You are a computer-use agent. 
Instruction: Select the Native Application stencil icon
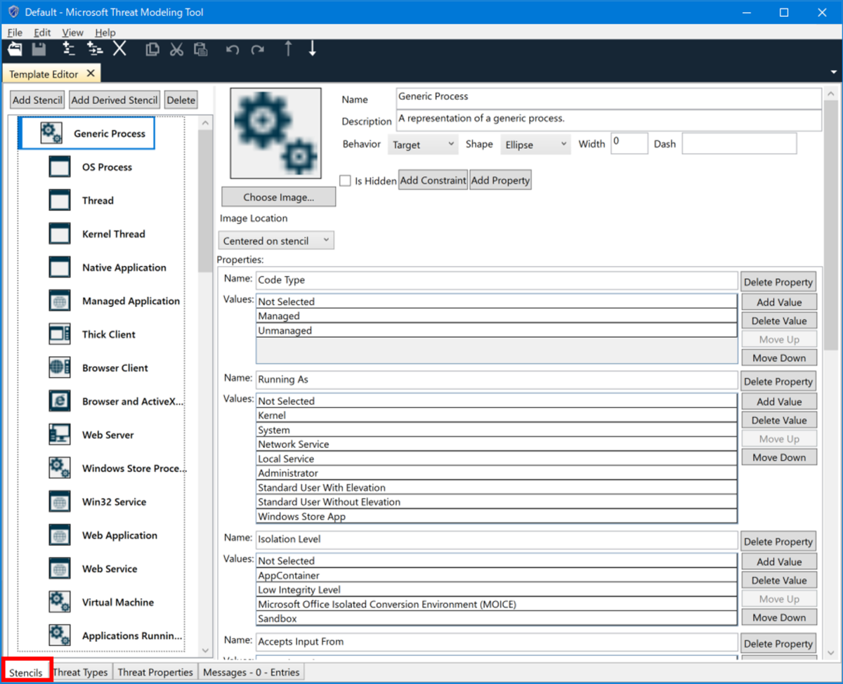pos(60,268)
